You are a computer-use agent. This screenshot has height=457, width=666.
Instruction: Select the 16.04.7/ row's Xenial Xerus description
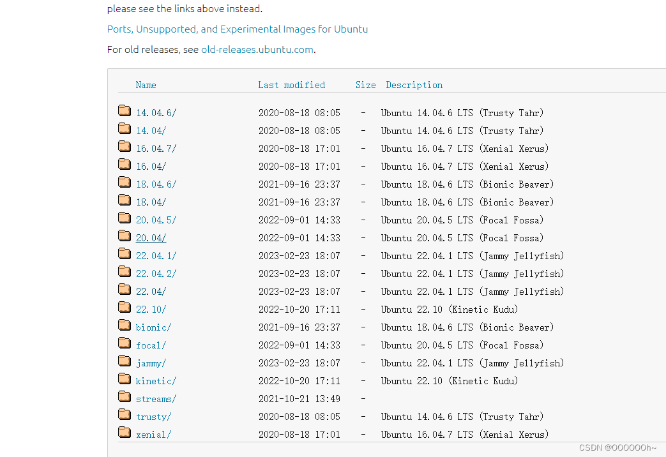[x=465, y=149]
